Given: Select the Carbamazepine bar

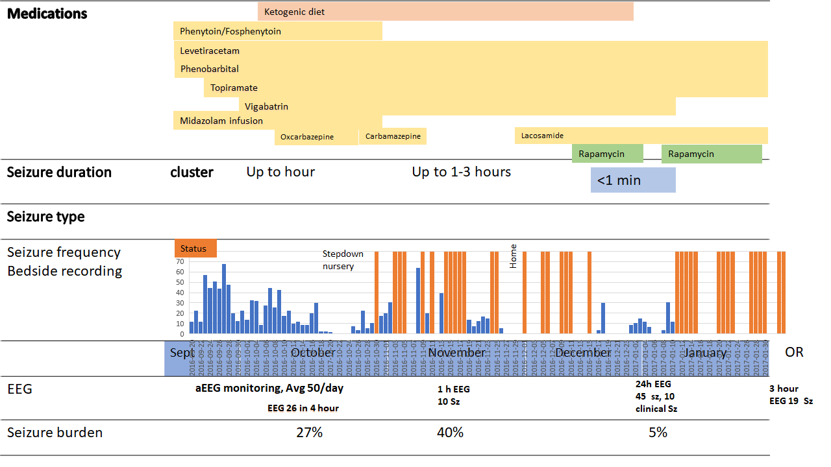Looking at the screenshot, I should 393,137.
